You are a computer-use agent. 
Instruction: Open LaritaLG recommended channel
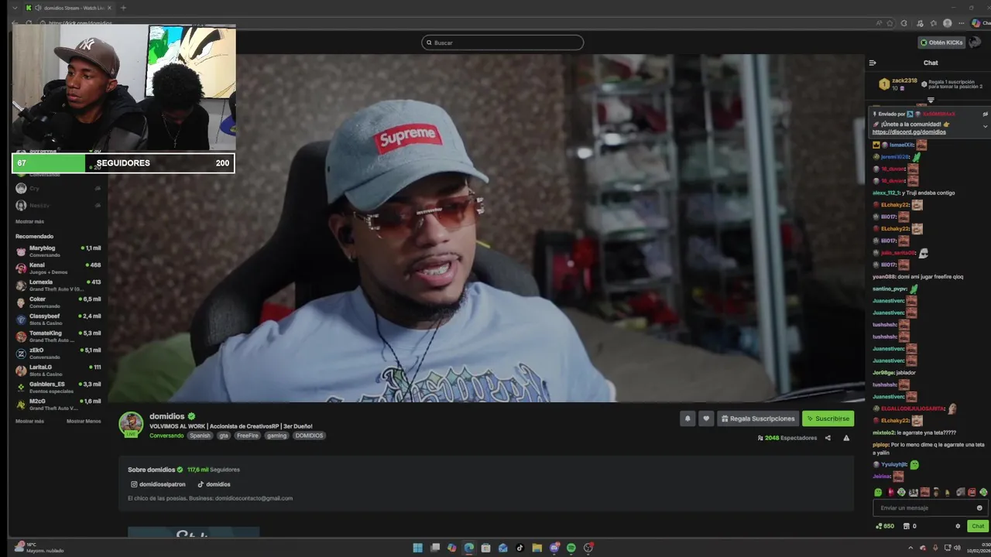pyautogui.click(x=58, y=370)
